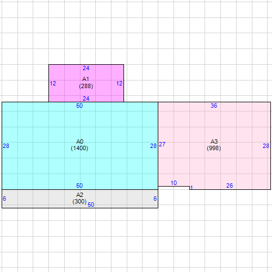The height and width of the screenshot is (272, 272).
Task: Select the A2 (300) area label
Action: pyautogui.click(x=79, y=198)
